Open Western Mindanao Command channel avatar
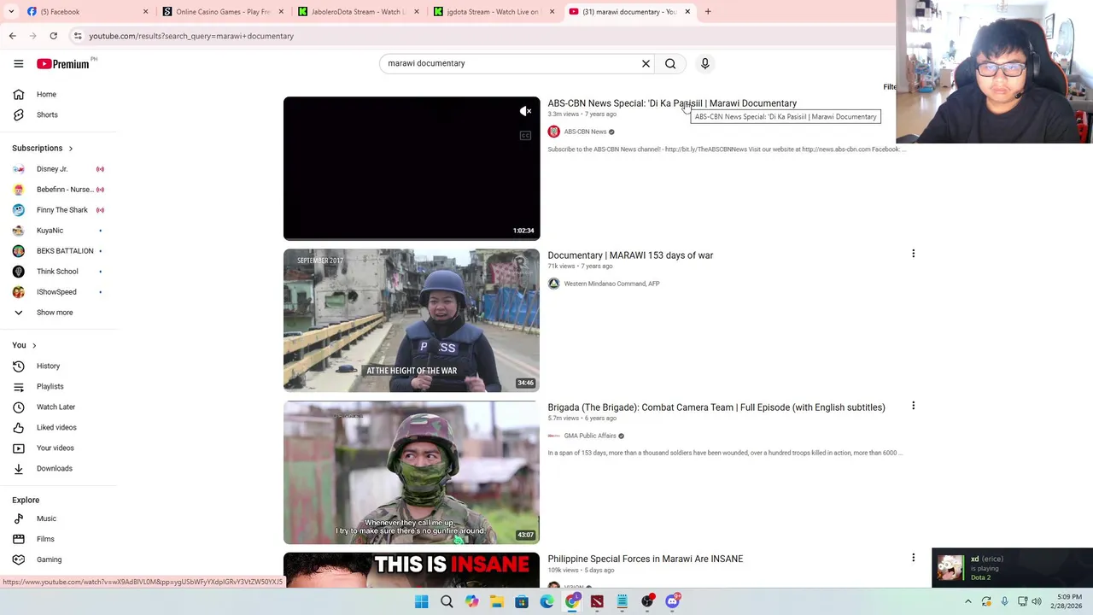The image size is (1093, 615). point(553,284)
